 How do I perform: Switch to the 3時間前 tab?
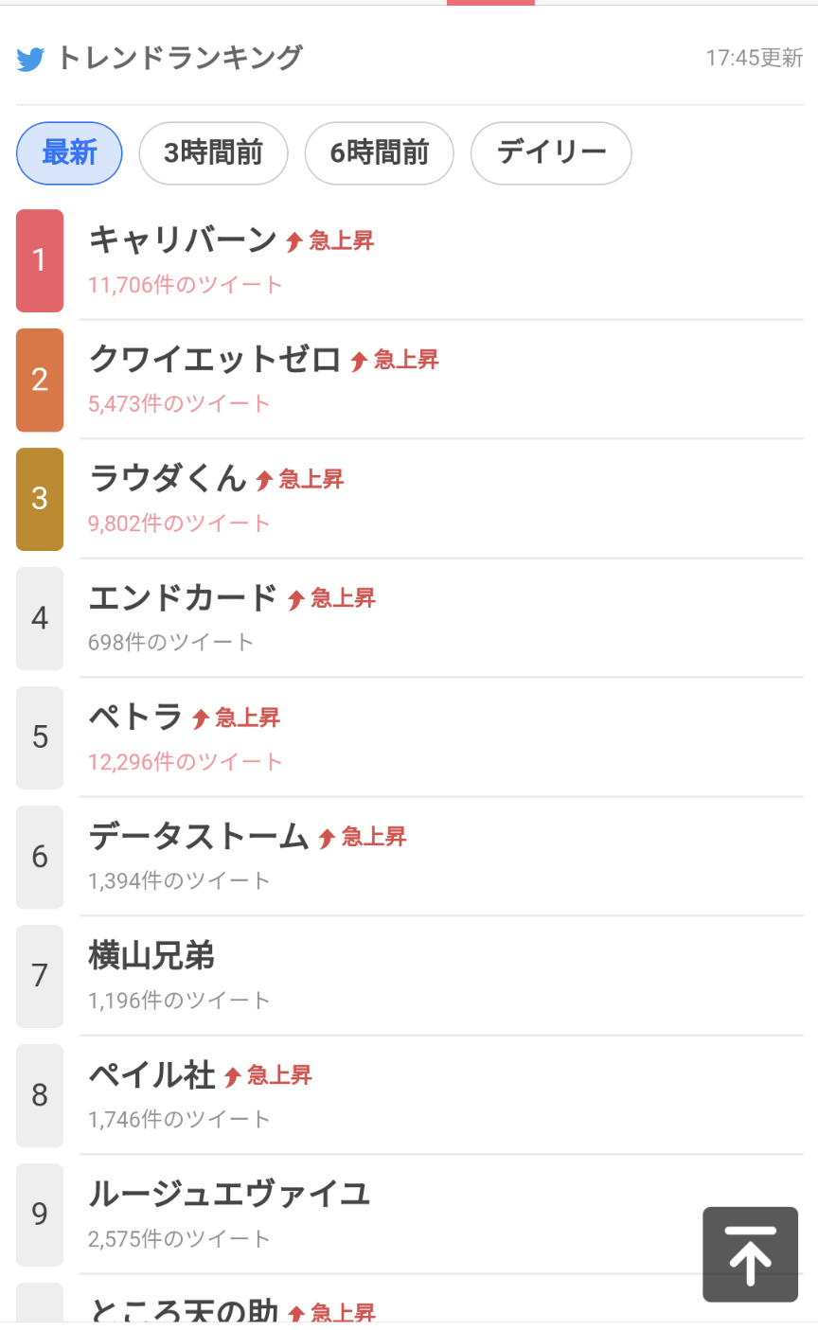tap(213, 153)
